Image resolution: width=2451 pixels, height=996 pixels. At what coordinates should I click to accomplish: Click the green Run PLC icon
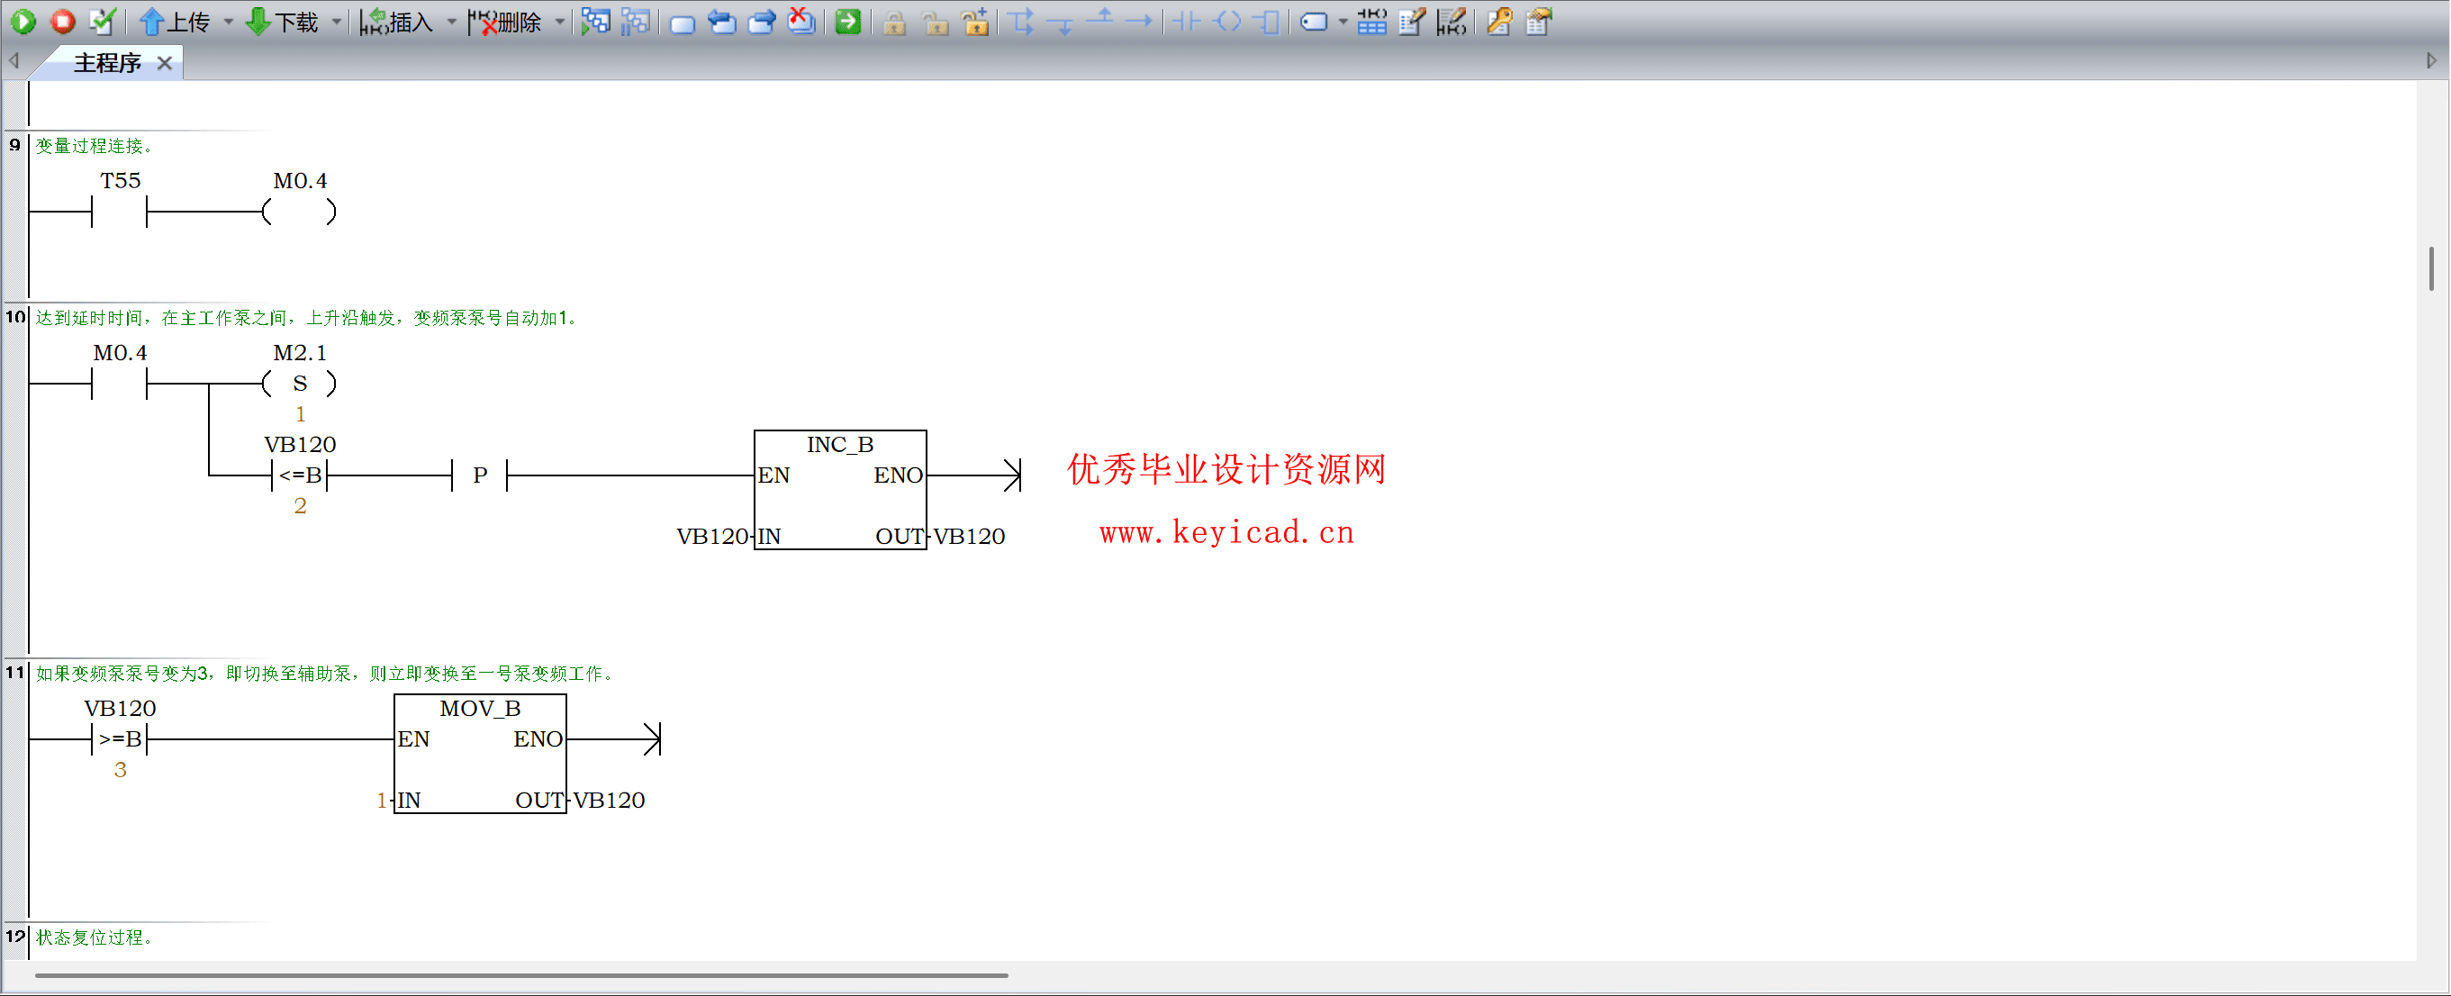click(x=23, y=21)
